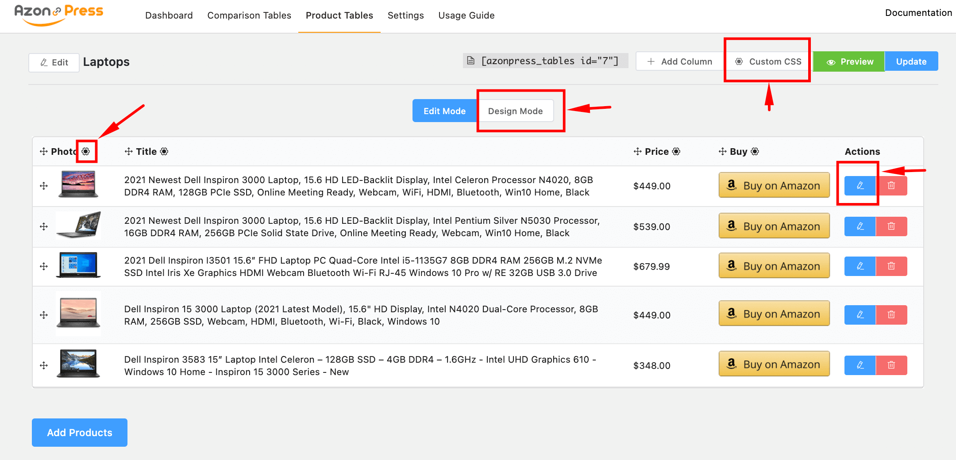This screenshot has height=460, width=956.
Task: Open the Usage Guide page
Action: (466, 15)
